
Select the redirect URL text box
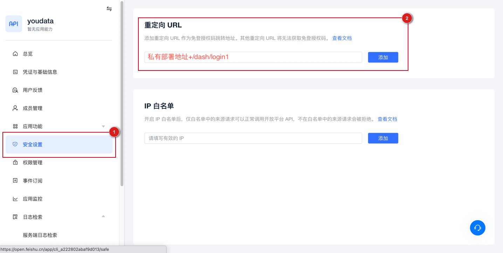point(253,57)
